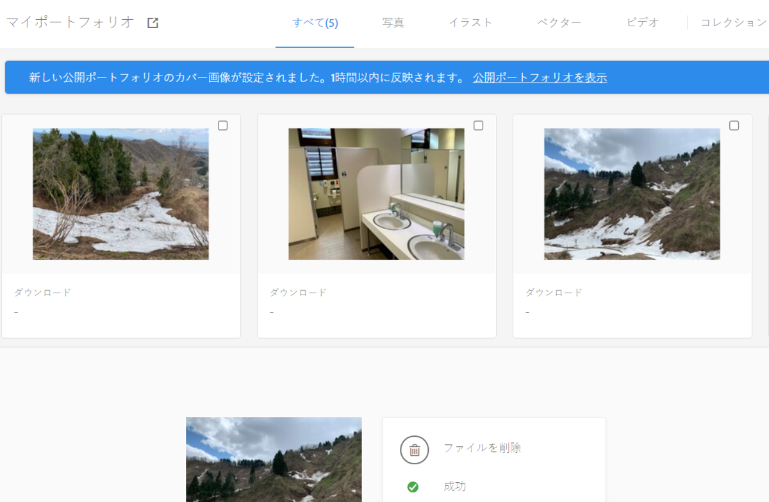Click the ファイルを削除 label

482,448
